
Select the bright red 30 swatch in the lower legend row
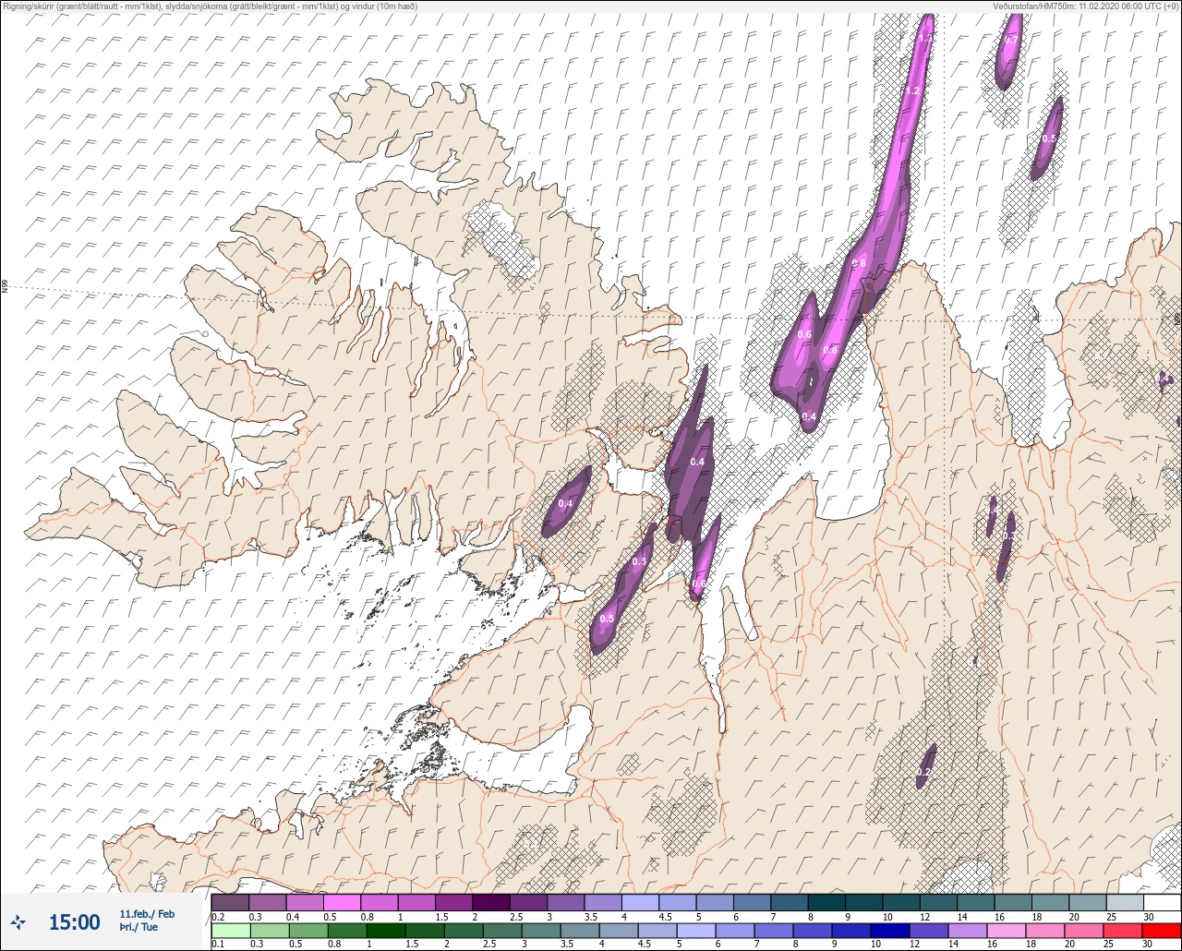(x=1162, y=931)
